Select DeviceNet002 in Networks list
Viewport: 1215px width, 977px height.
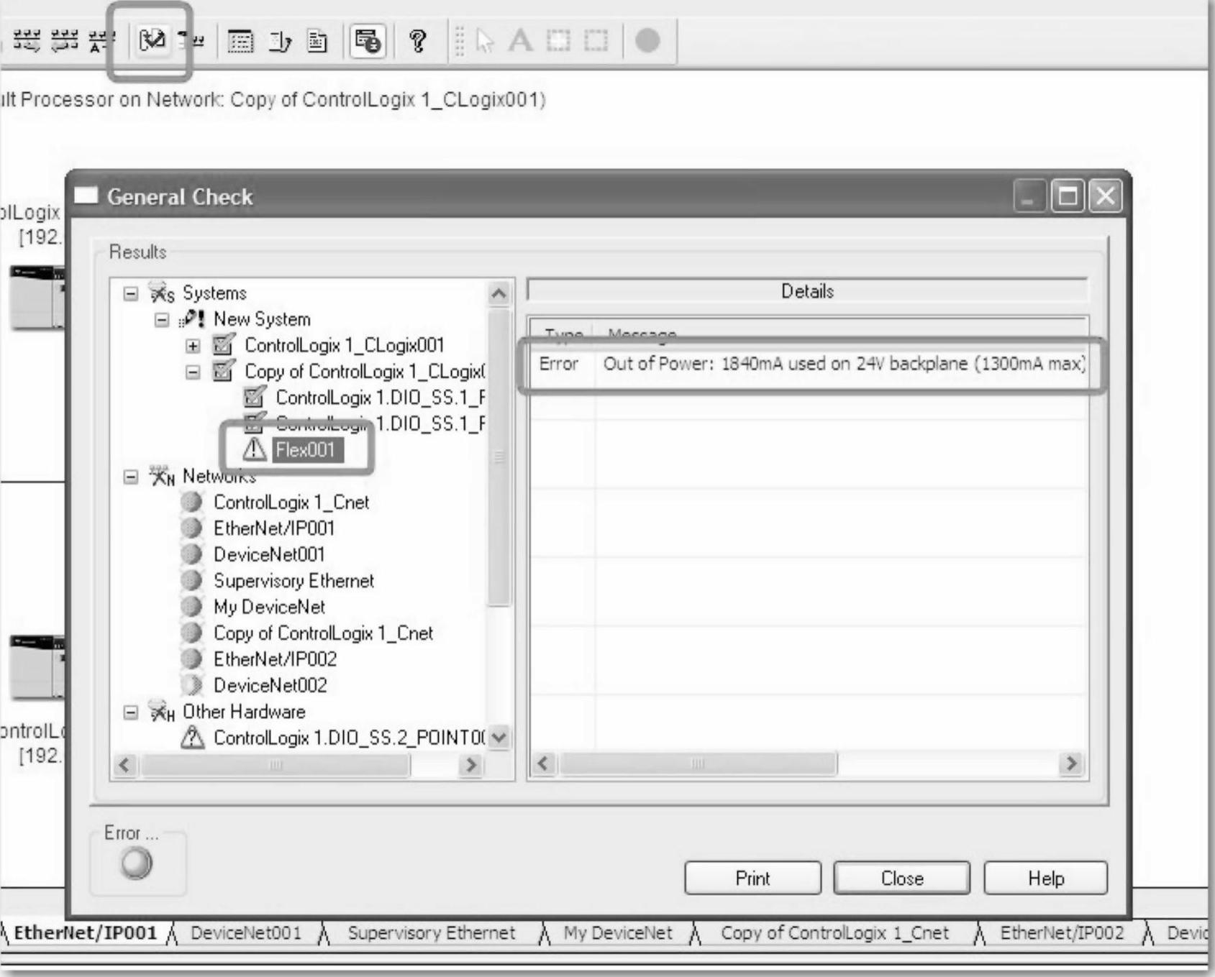click(x=270, y=686)
